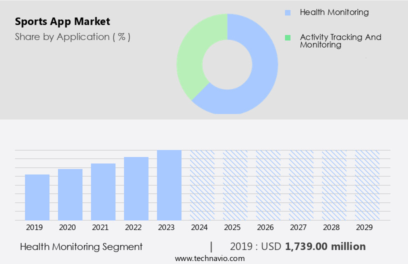Click the Sports App Market title

62,21
